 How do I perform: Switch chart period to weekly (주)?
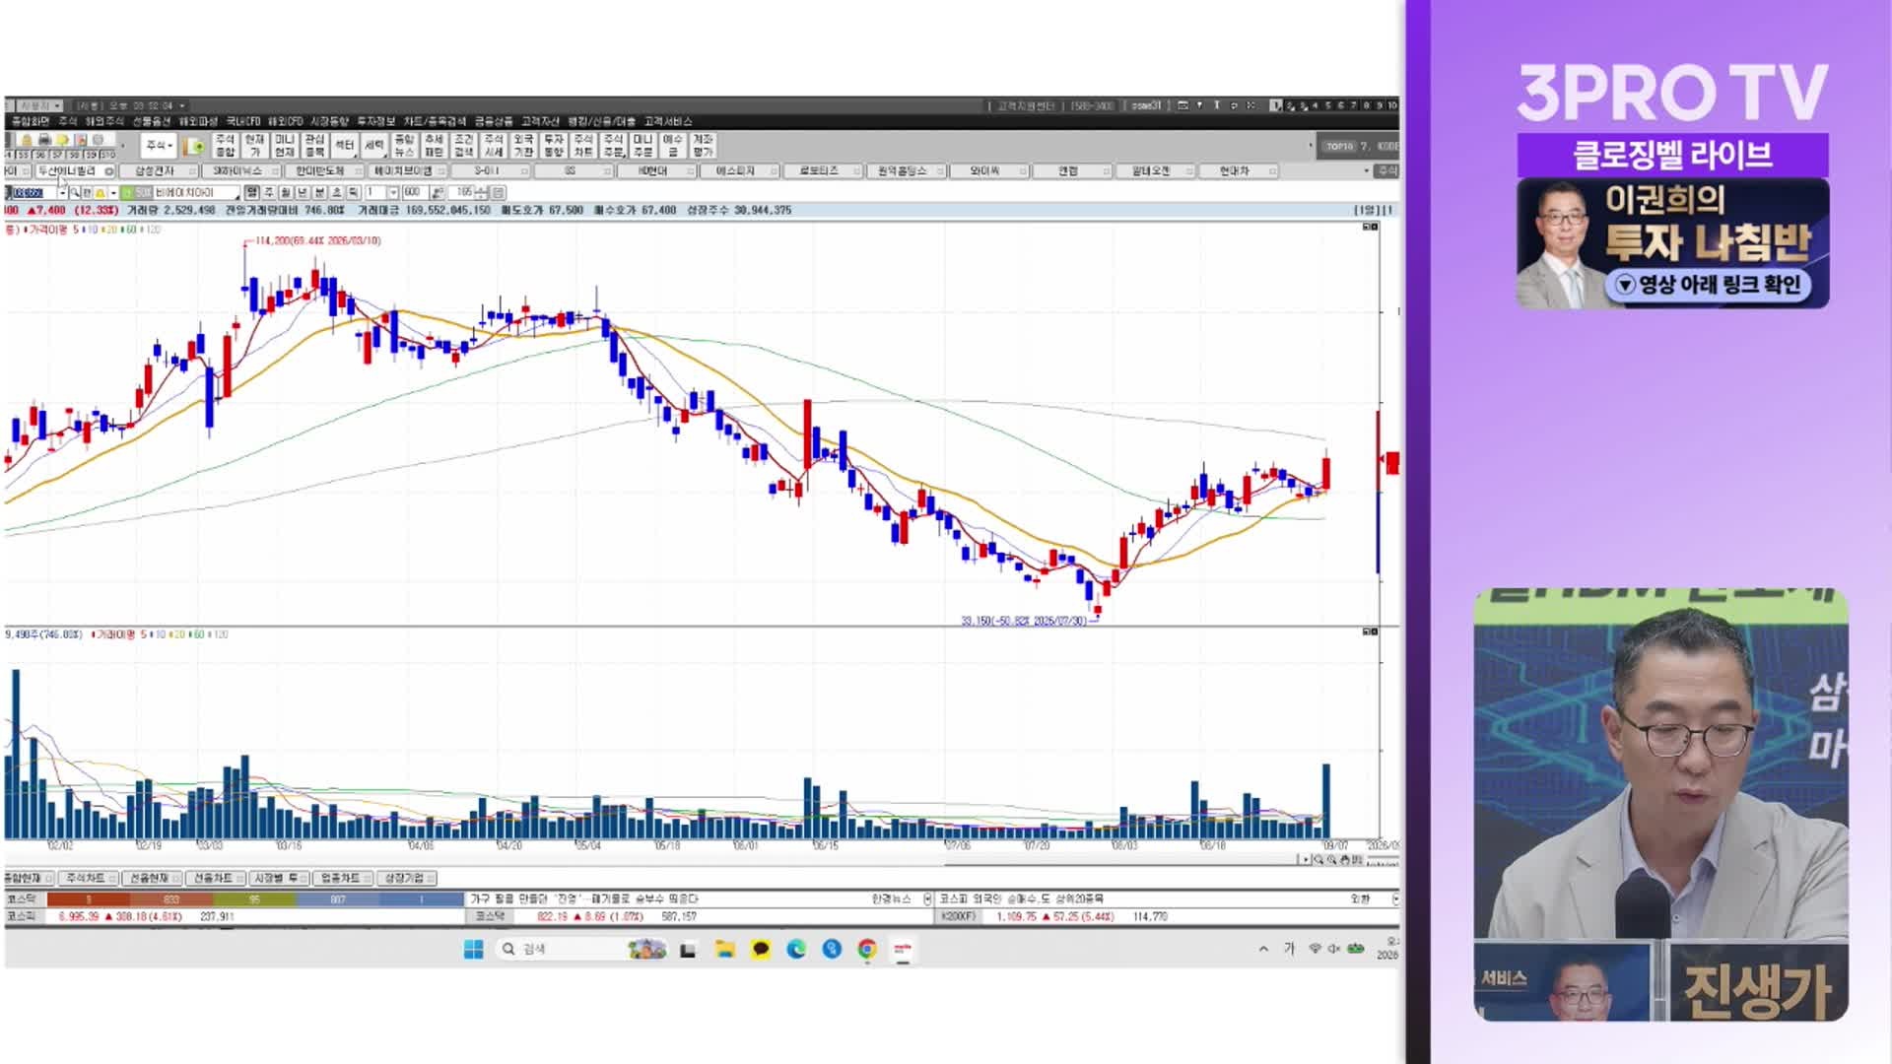269,193
